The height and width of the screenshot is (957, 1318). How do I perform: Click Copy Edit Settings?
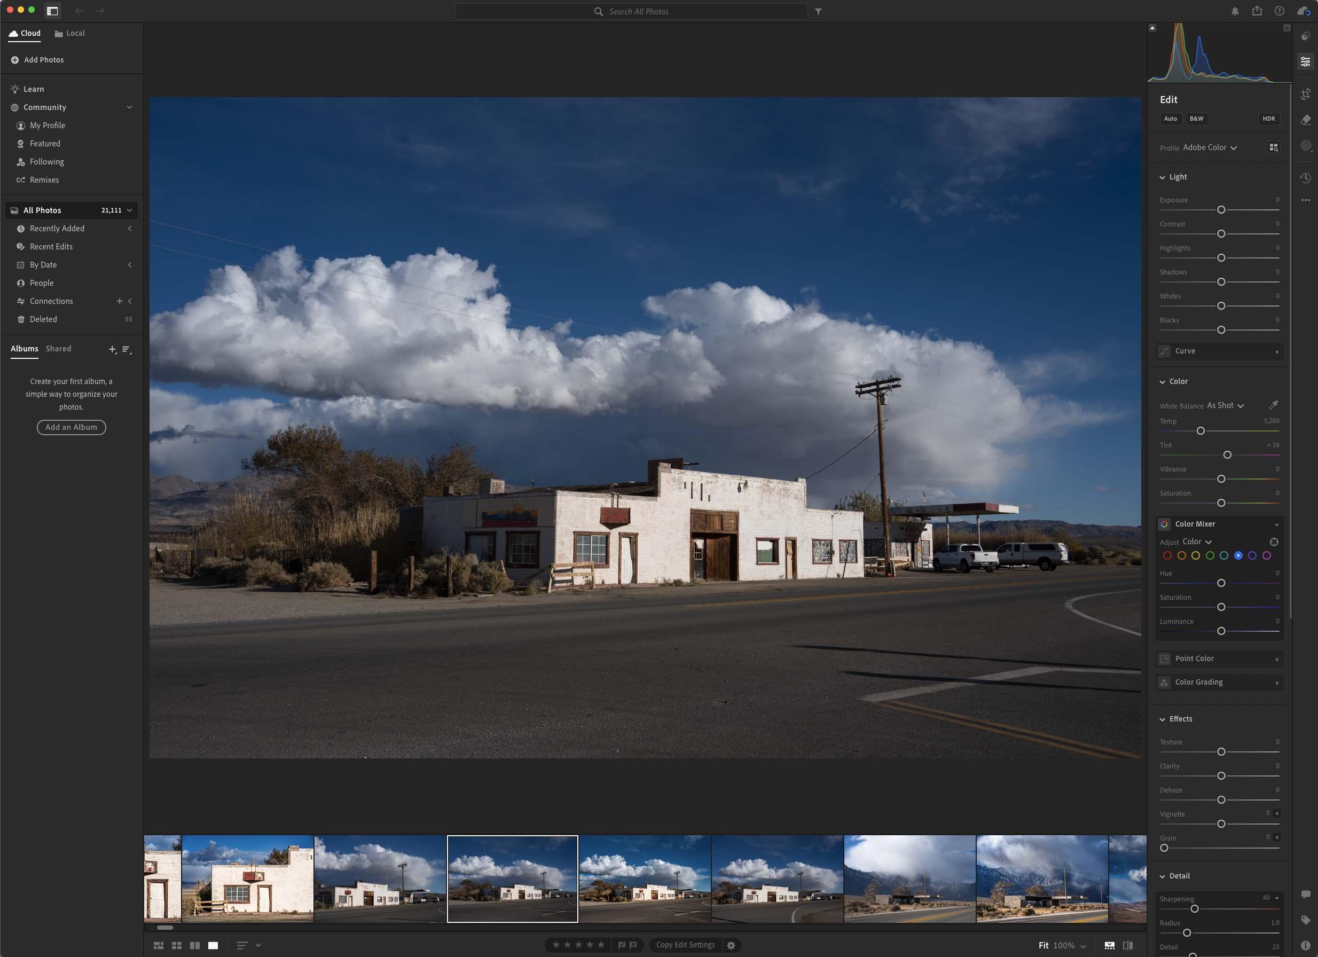tap(685, 945)
